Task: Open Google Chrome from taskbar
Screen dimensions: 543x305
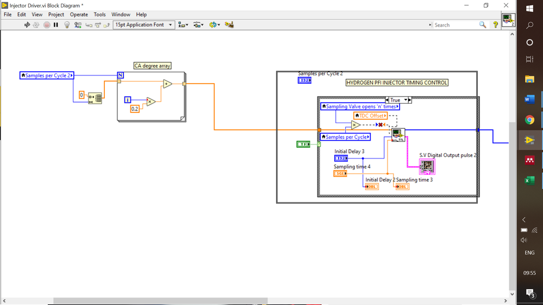Action: [529, 120]
